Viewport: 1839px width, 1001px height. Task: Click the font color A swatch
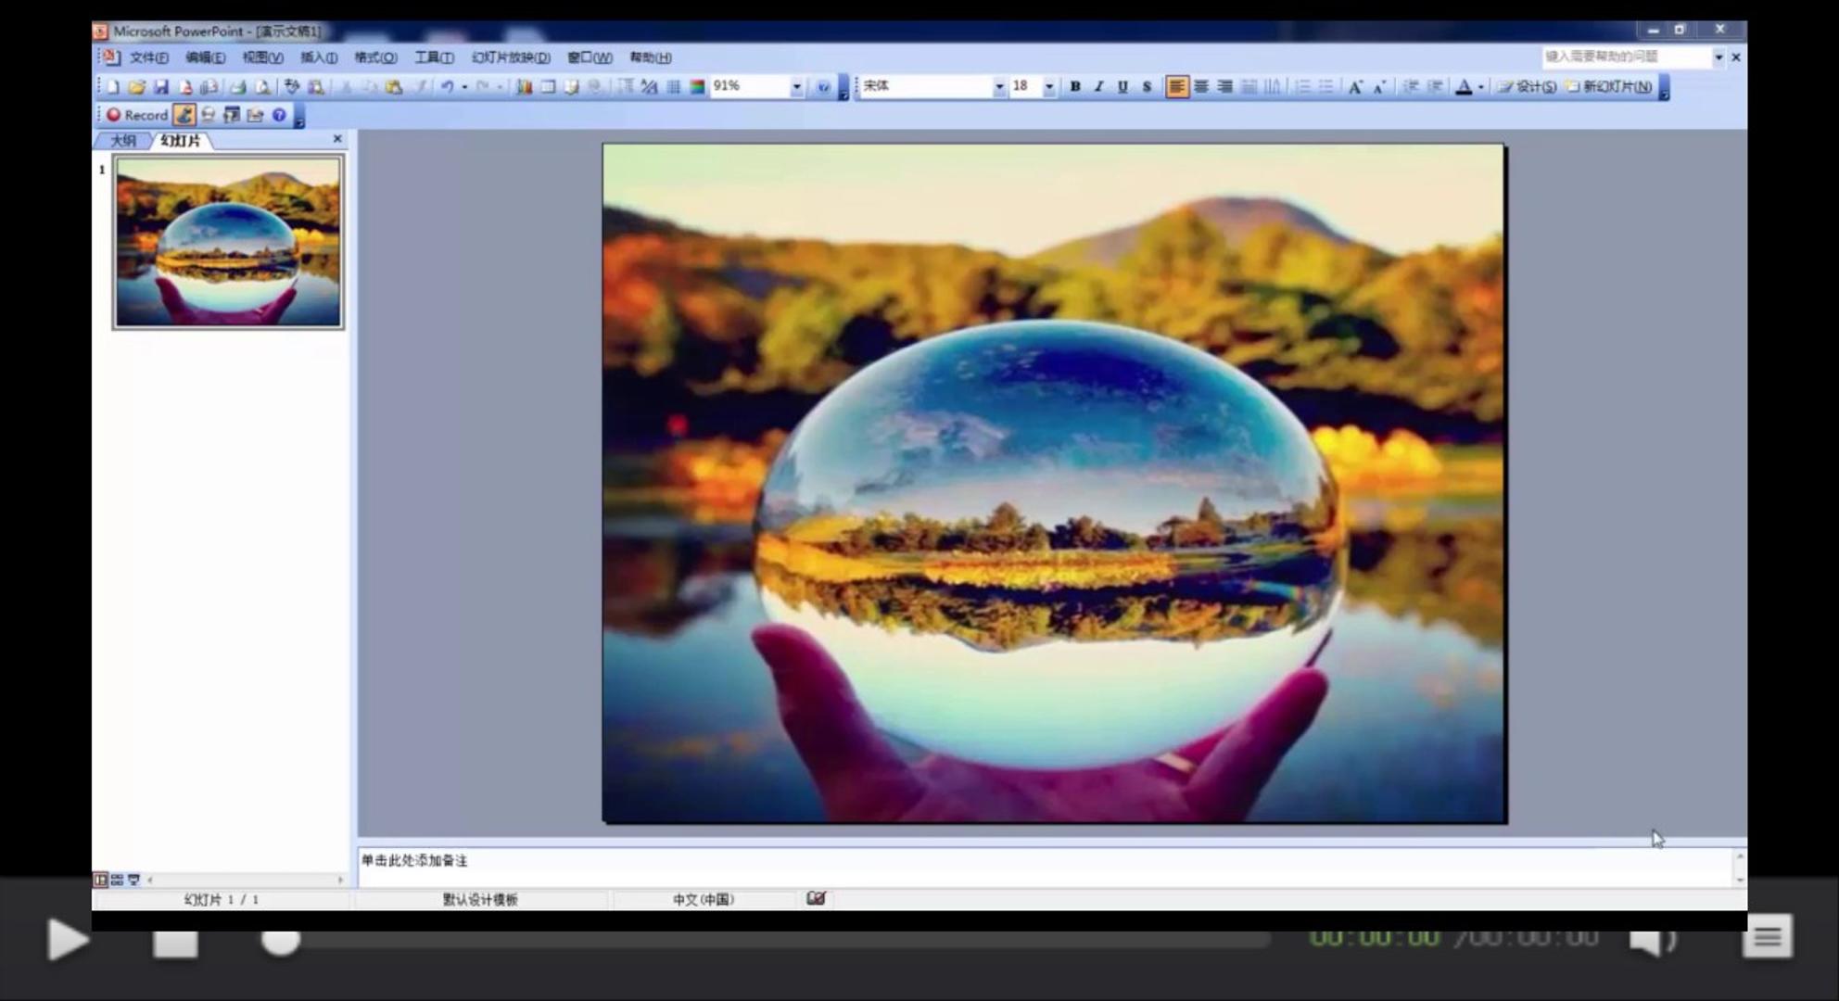1464,86
